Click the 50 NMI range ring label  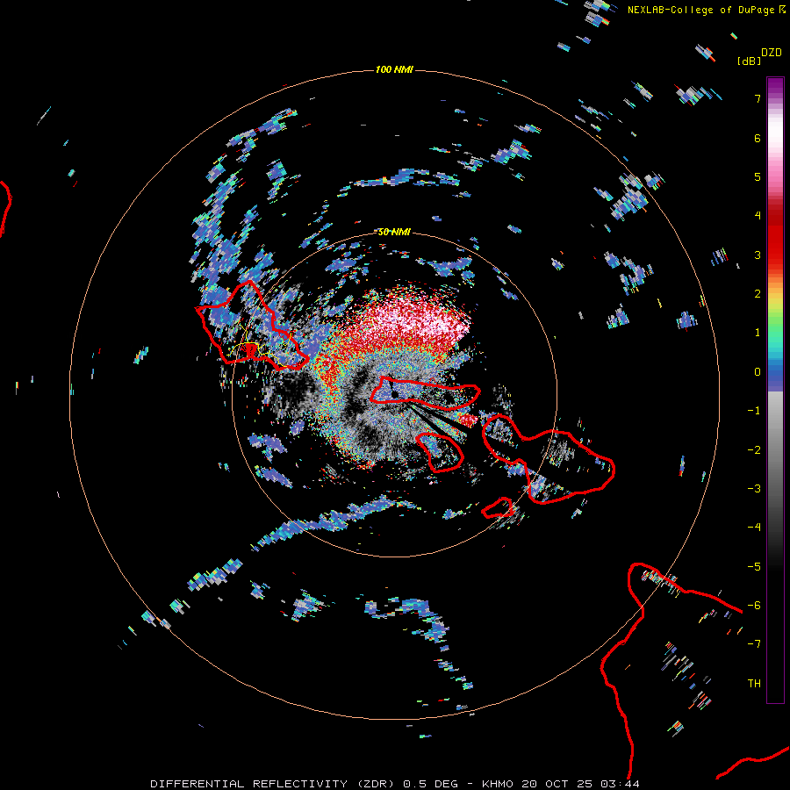pyautogui.click(x=394, y=232)
